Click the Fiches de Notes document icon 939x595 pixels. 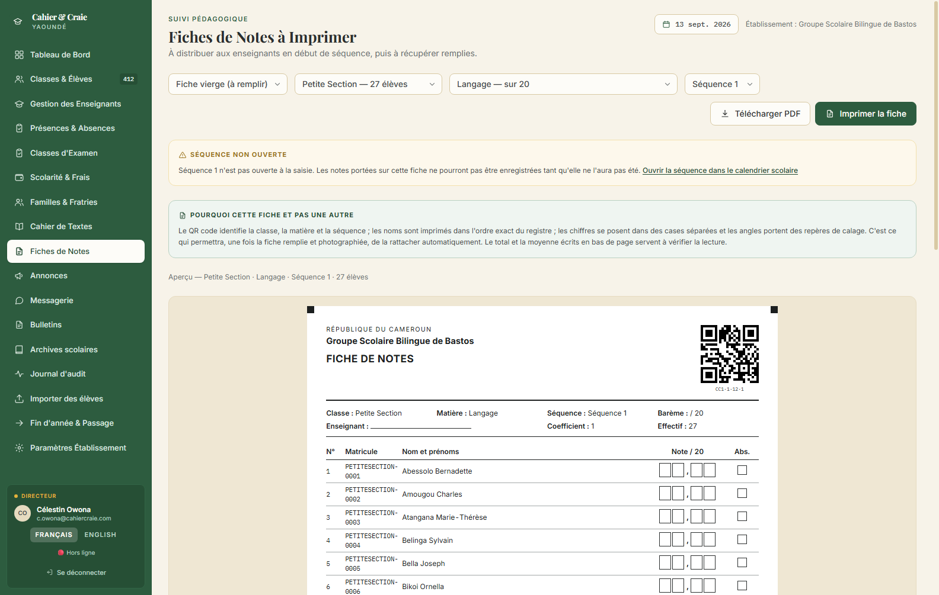pyautogui.click(x=19, y=251)
